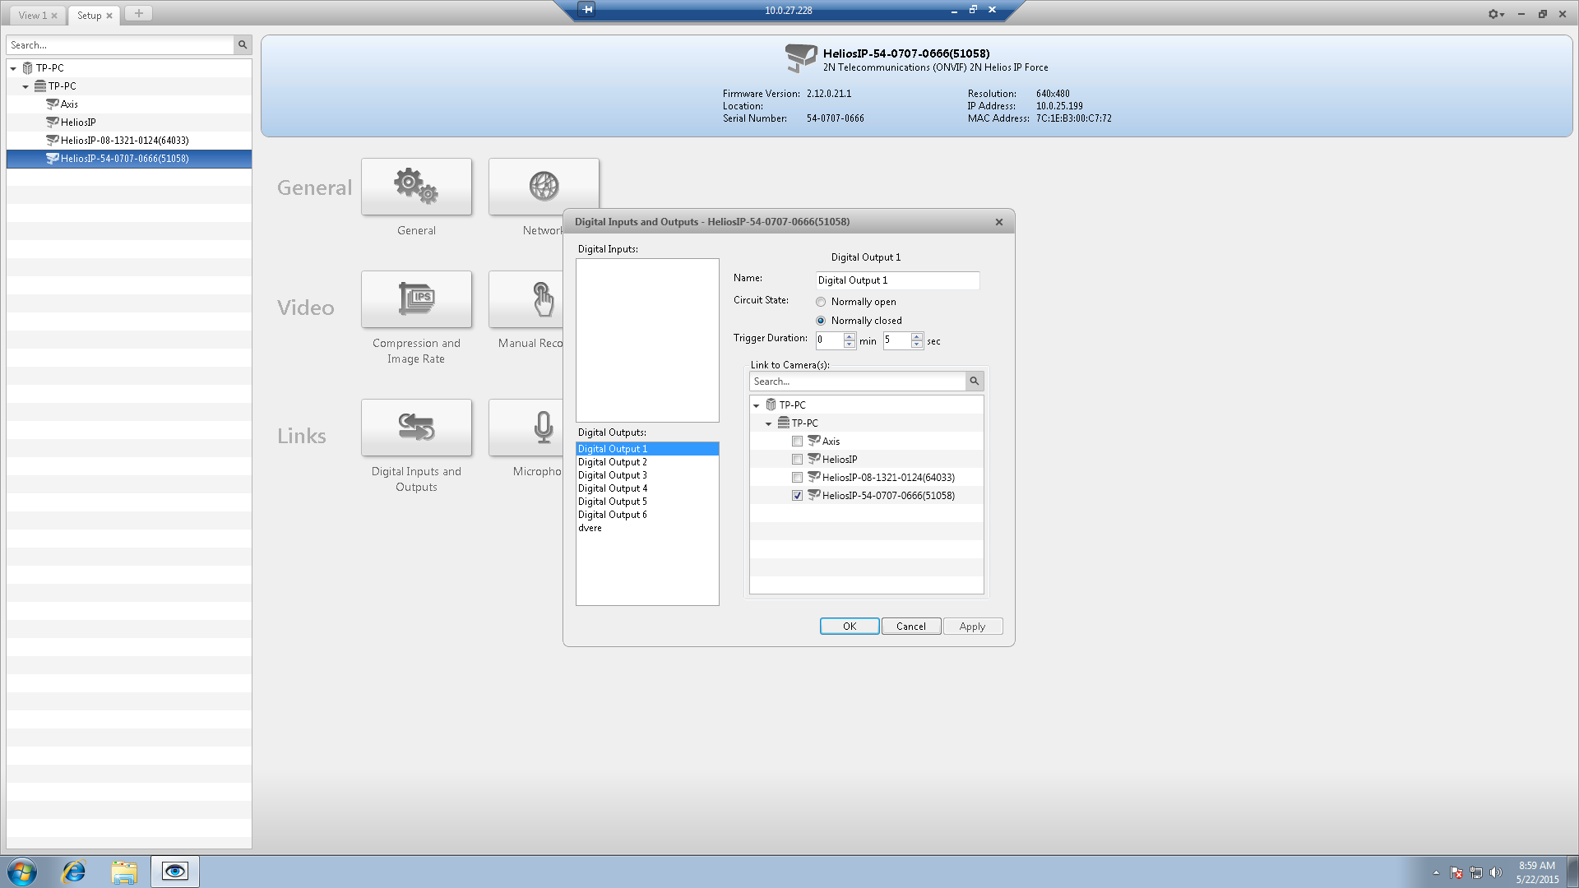
Task: Open the Network globe icon
Action: pyautogui.click(x=543, y=187)
